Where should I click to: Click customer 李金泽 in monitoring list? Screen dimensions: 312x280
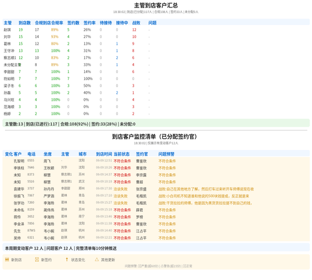19,224
